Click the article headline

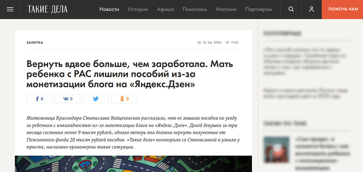tap(130, 74)
